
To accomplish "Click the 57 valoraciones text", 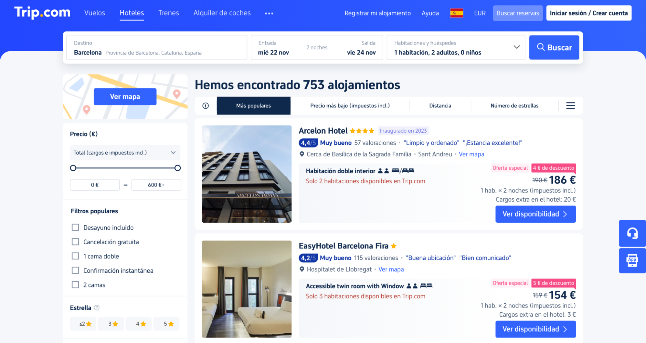I will (x=375, y=143).
